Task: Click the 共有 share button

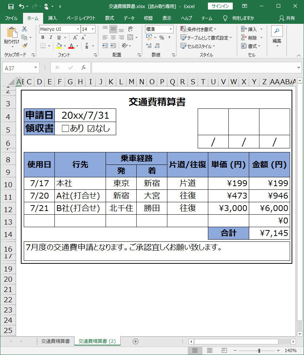Action: point(287,18)
